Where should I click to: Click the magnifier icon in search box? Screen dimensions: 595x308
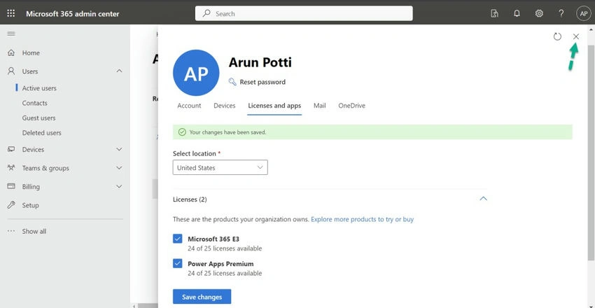click(206, 13)
